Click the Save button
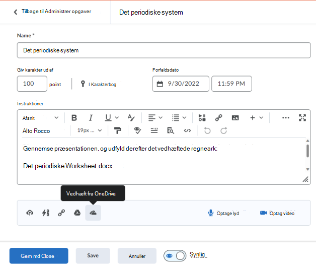The height and width of the screenshot is (269, 316). [x=93, y=256]
